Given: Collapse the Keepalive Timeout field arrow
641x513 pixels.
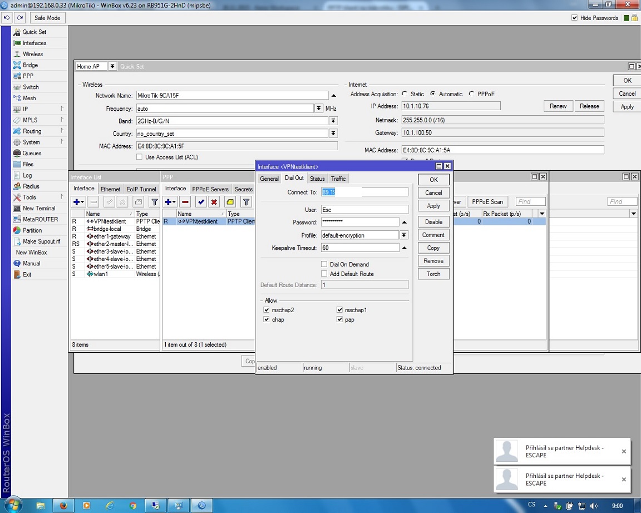Looking at the screenshot, I should pyautogui.click(x=405, y=248).
